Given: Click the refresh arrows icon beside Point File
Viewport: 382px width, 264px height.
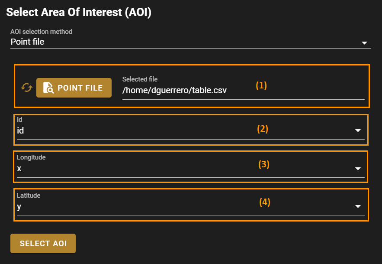Looking at the screenshot, I should pos(27,88).
